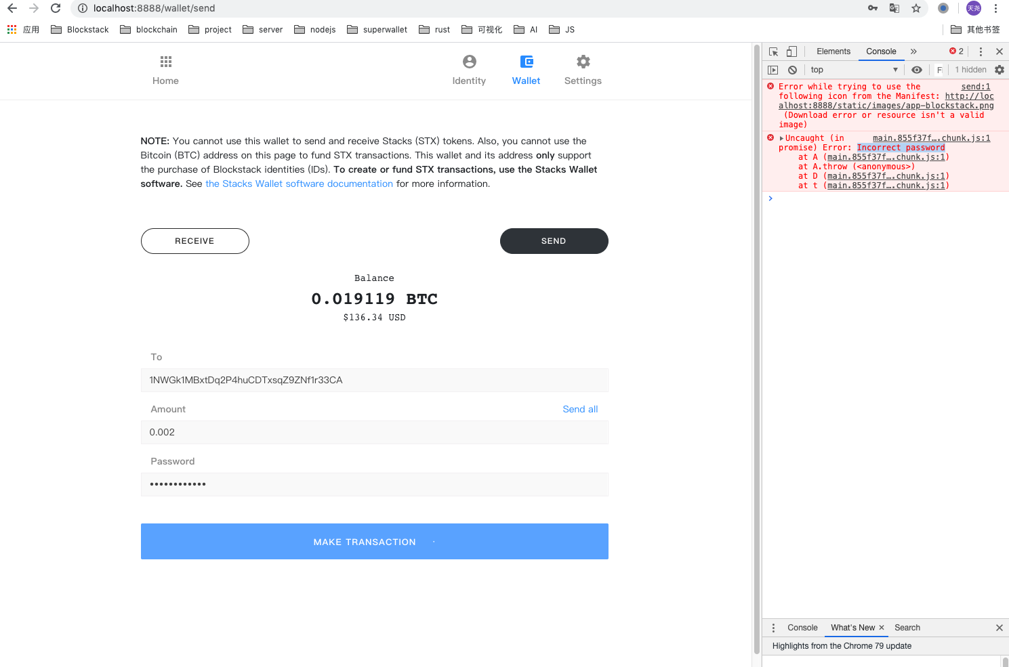Image resolution: width=1009 pixels, height=667 pixels.
Task: Click the saved password key icon
Action: pyautogui.click(x=873, y=8)
